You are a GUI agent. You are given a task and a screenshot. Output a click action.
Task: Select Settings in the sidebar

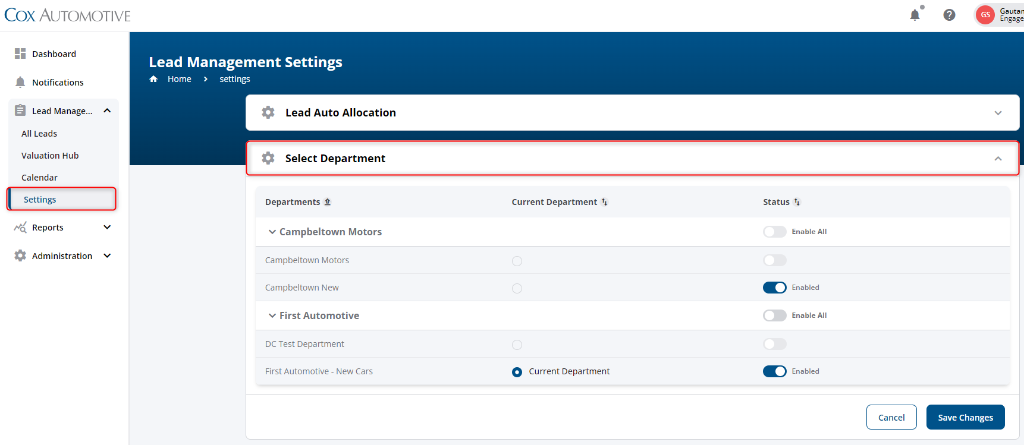[x=62, y=199]
